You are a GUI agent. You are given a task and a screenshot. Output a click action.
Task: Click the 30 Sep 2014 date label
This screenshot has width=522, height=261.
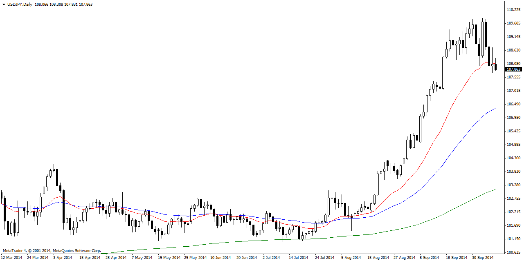(483, 258)
